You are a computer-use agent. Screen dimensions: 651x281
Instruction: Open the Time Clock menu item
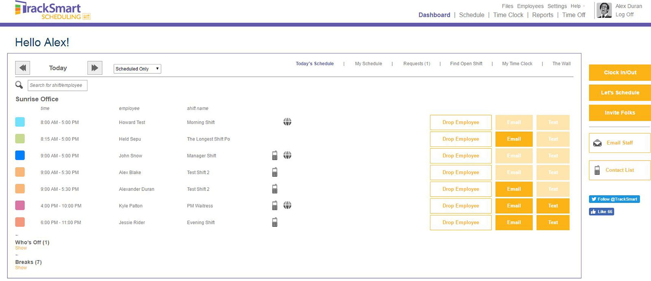508,15
